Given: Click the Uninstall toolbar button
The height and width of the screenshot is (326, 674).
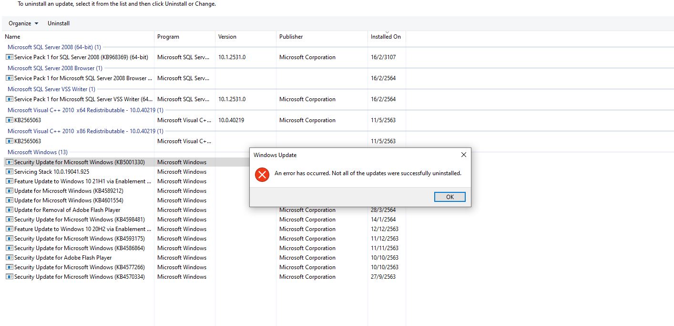Looking at the screenshot, I should pyautogui.click(x=59, y=23).
